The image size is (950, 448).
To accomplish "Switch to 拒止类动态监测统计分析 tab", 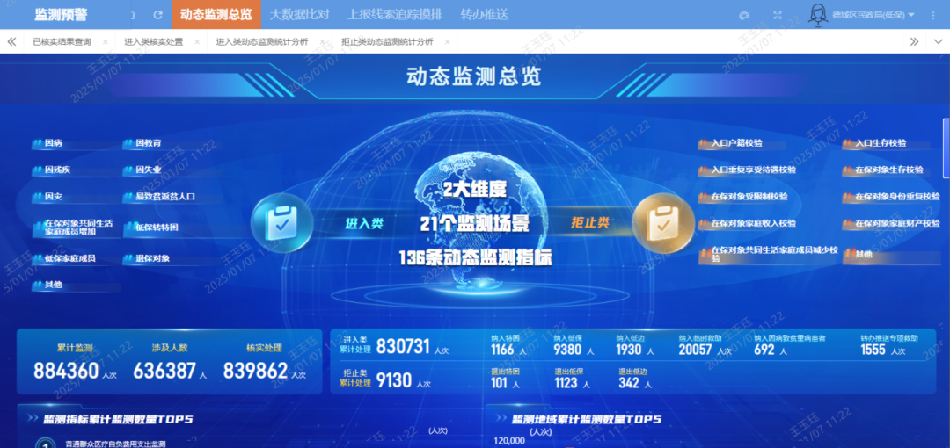I will (387, 41).
